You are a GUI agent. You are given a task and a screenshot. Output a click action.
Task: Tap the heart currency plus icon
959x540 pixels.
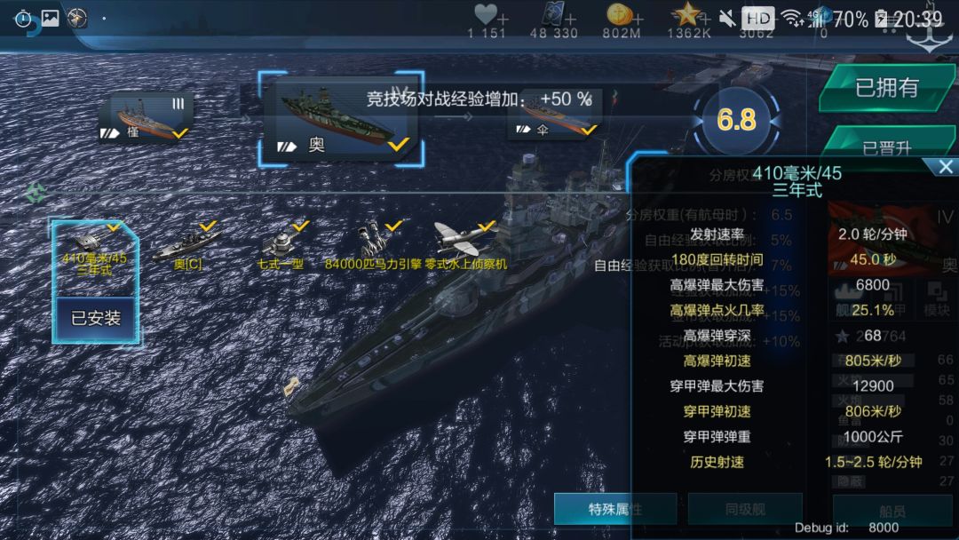coord(503,20)
